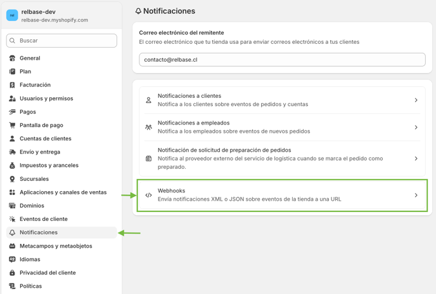
Task: Select the Privacidad del cliente lock icon
Action: 12,272
